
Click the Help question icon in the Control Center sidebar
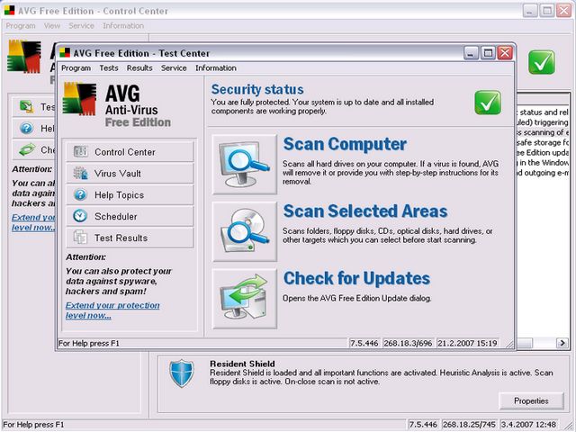[x=26, y=128]
